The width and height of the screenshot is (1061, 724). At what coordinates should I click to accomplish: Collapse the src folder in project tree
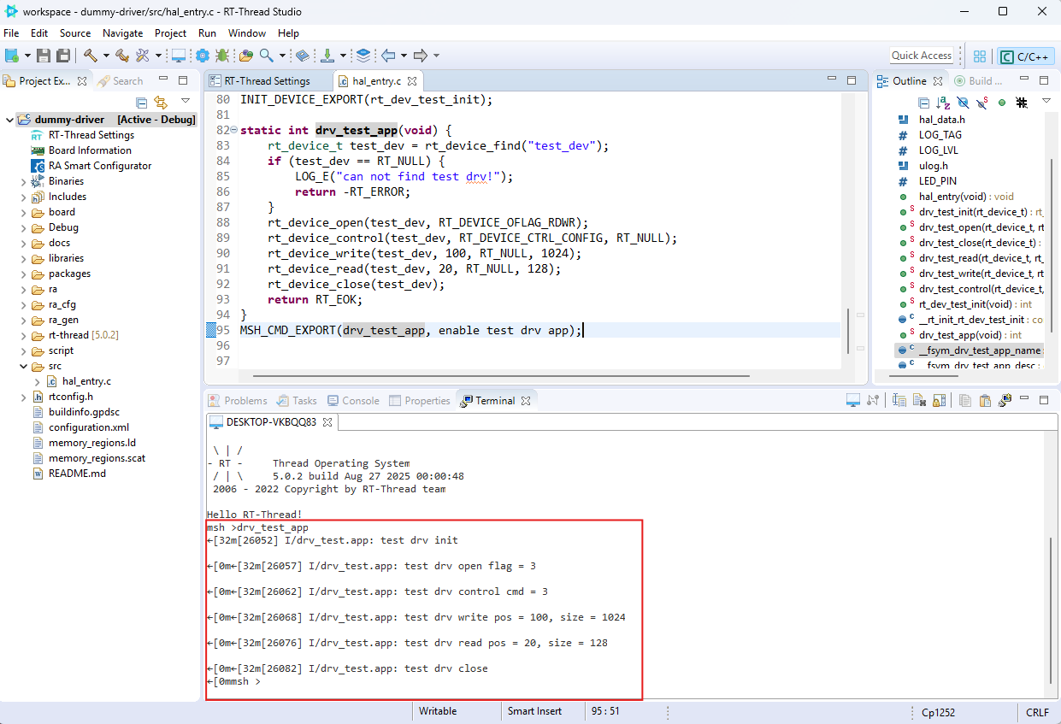(x=24, y=367)
